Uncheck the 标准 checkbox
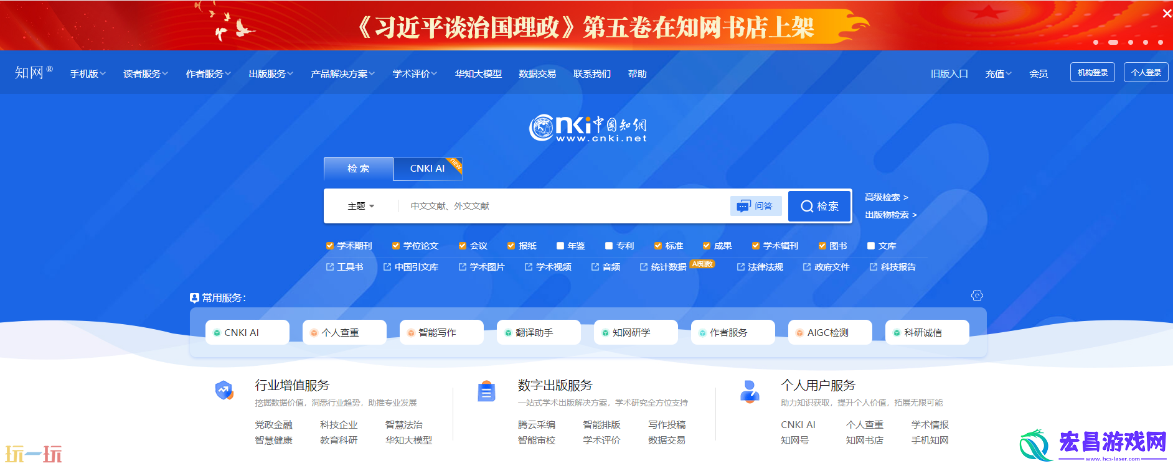 pos(658,246)
